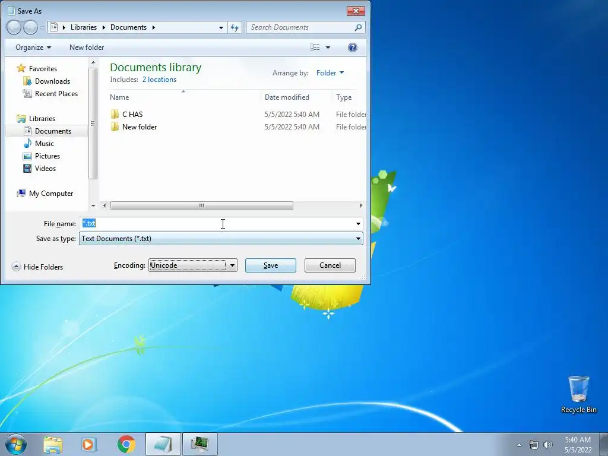This screenshot has width=608, height=456.
Task: Click in the File name text field
Action: (x=216, y=224)
